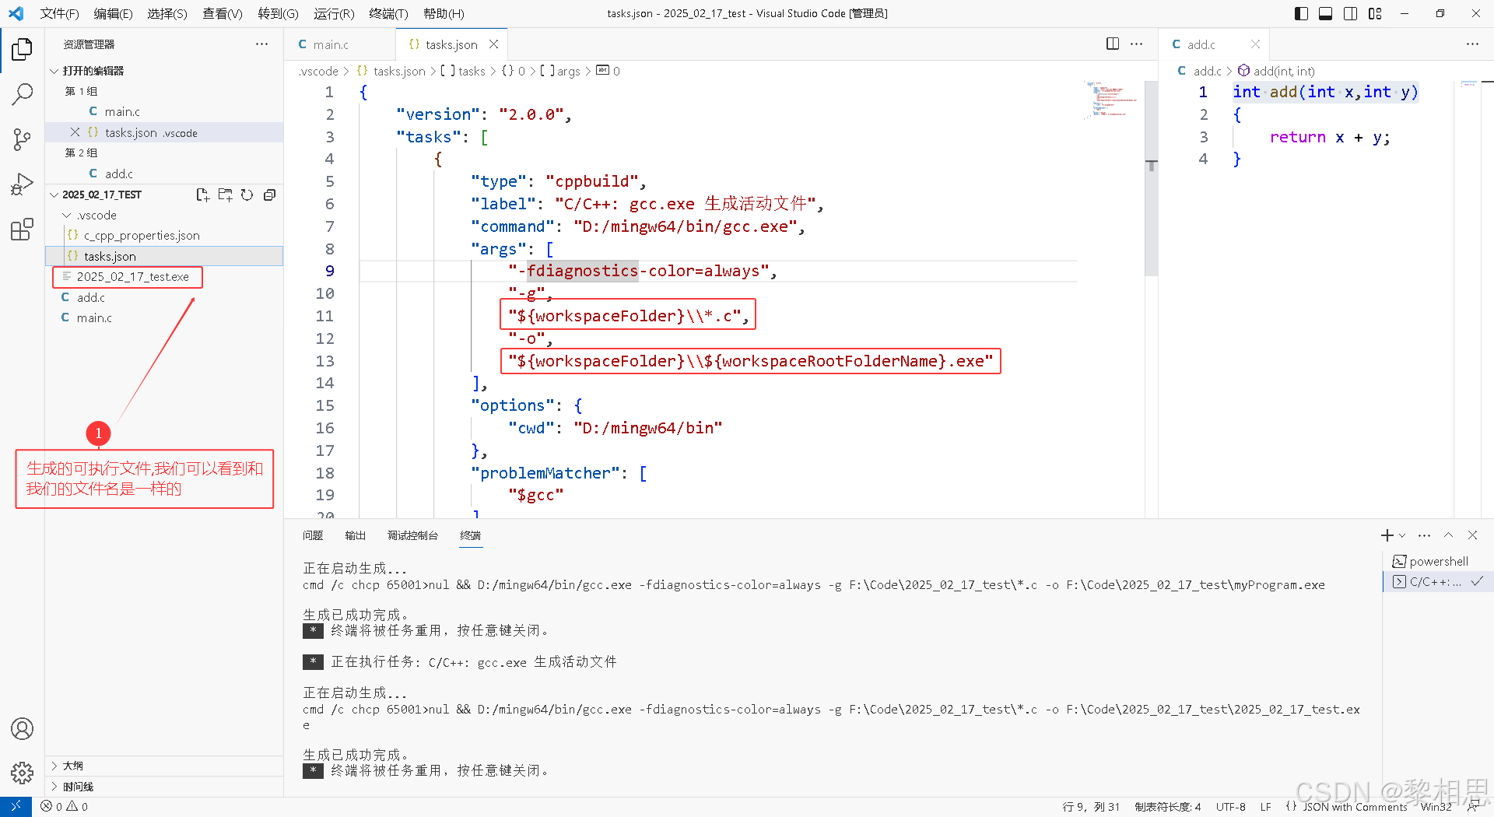Switch to the Problems panel tab

(x=313, y=535)
